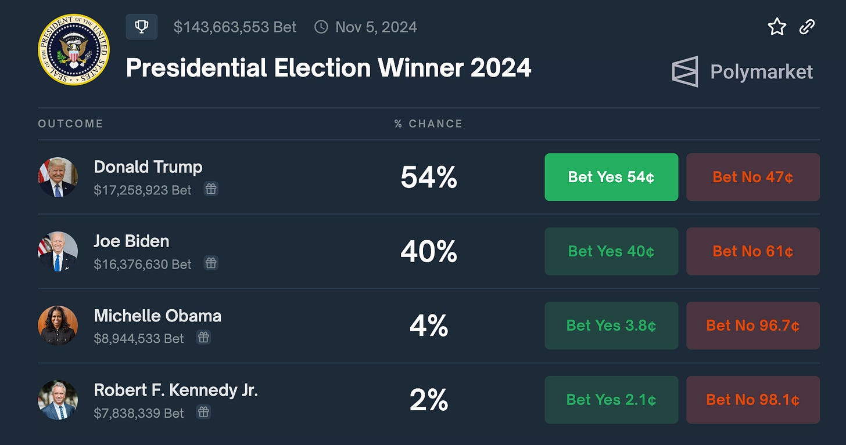Copy the market link via chain icon
Image resolution: width=846 pixels, height=445 pixels.
click(x=807, y=27)
